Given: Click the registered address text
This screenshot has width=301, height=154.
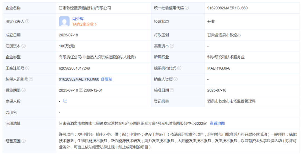Looking at the screenshot, I should 133,123.
